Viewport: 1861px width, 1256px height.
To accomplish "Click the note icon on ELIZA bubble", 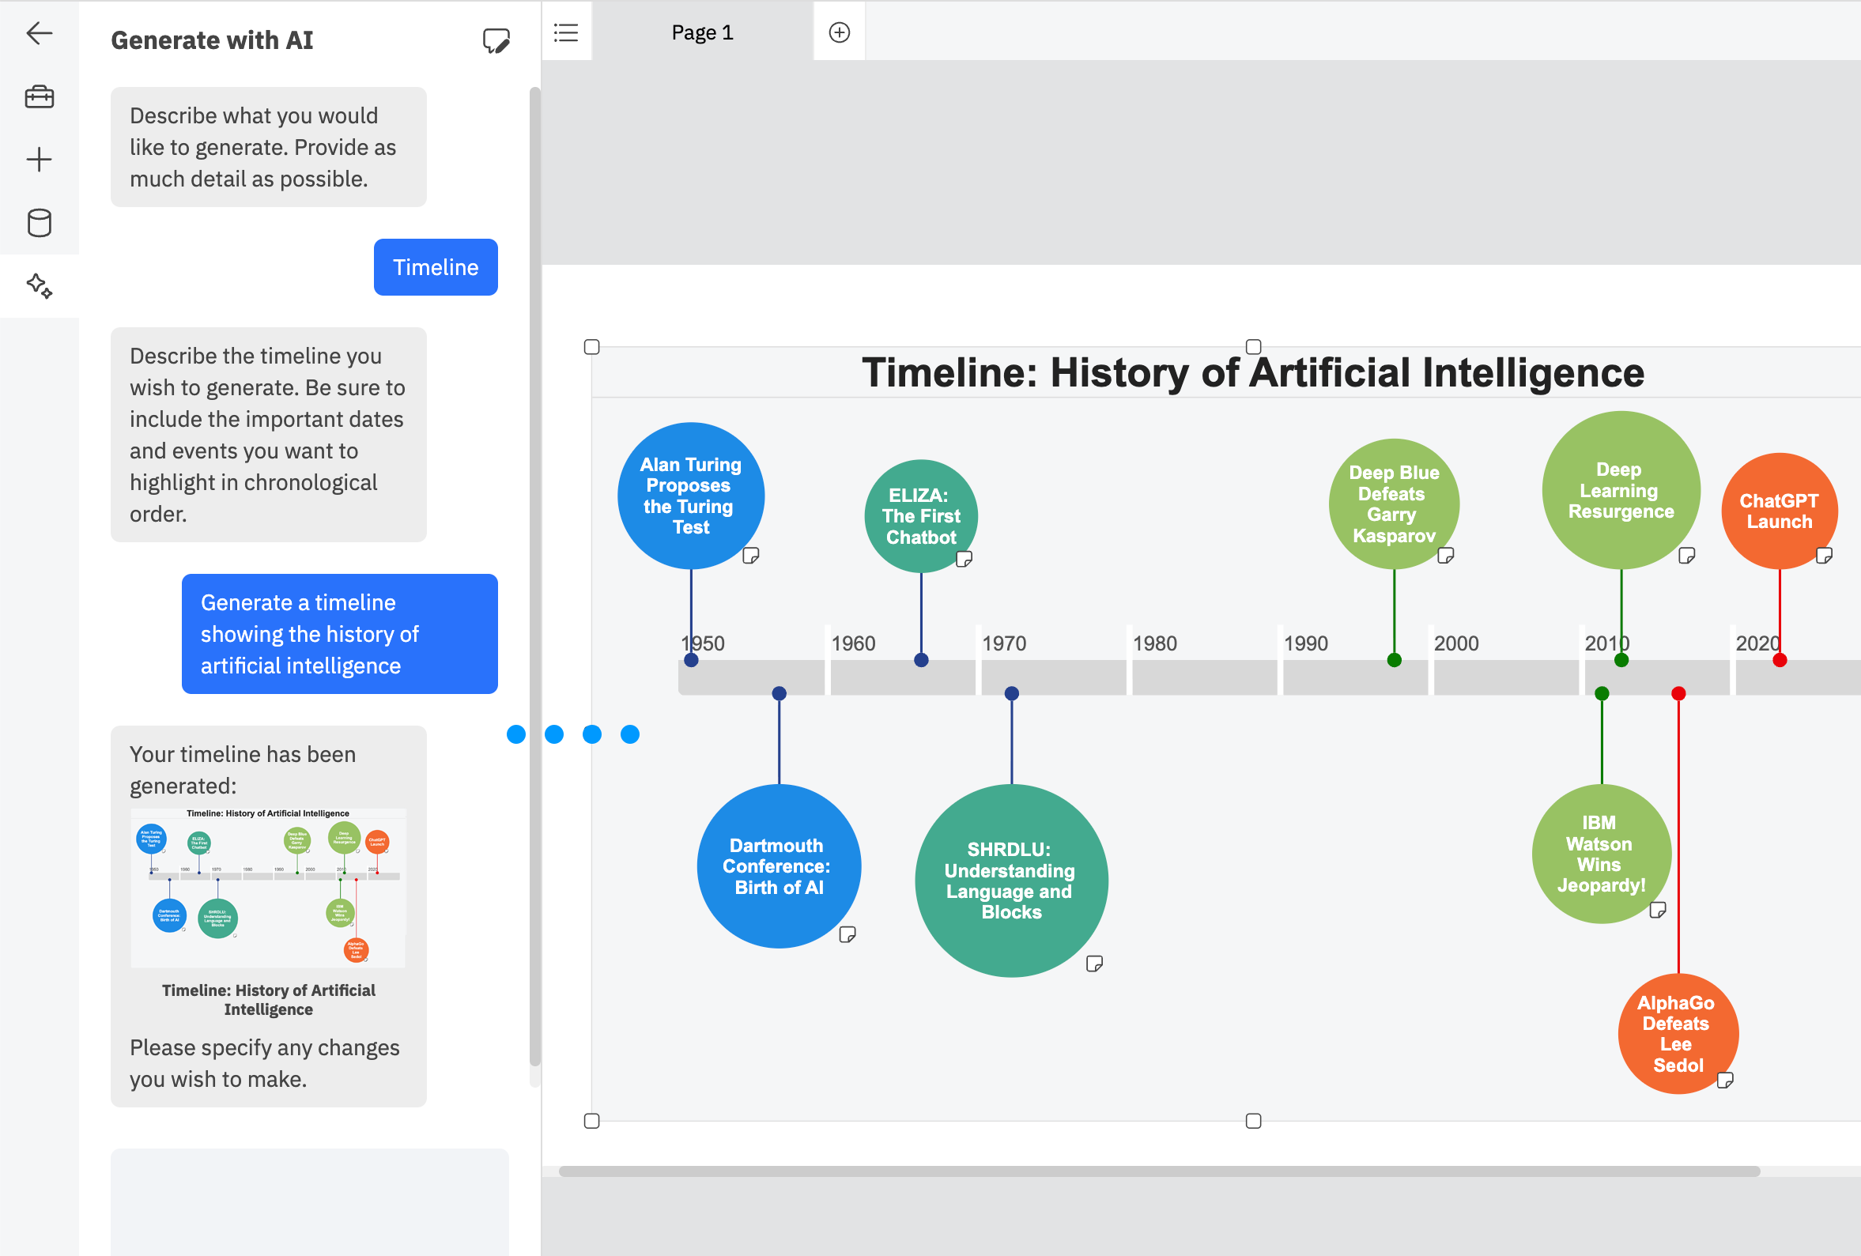I will click(964, 559).
